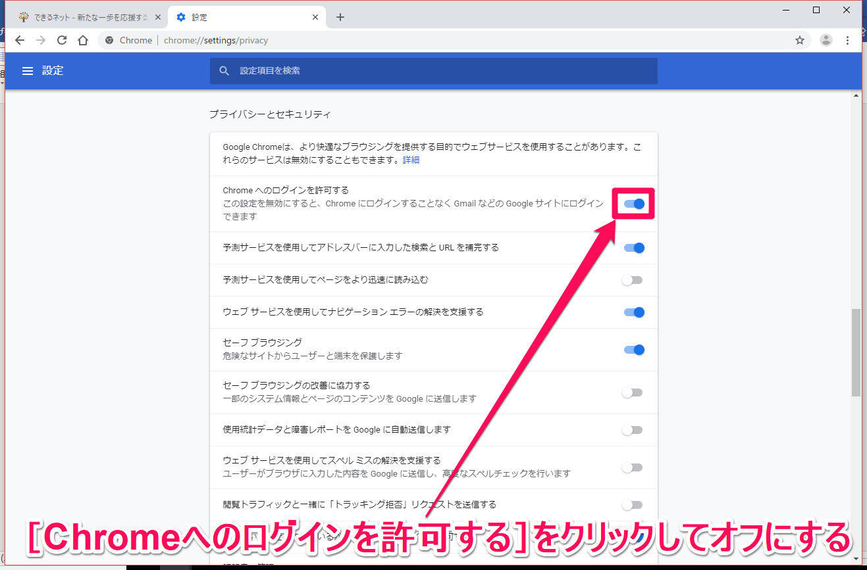Viewport: 867px width, 570px height.
Task: Reload the settings page
Action: point(62,40)
